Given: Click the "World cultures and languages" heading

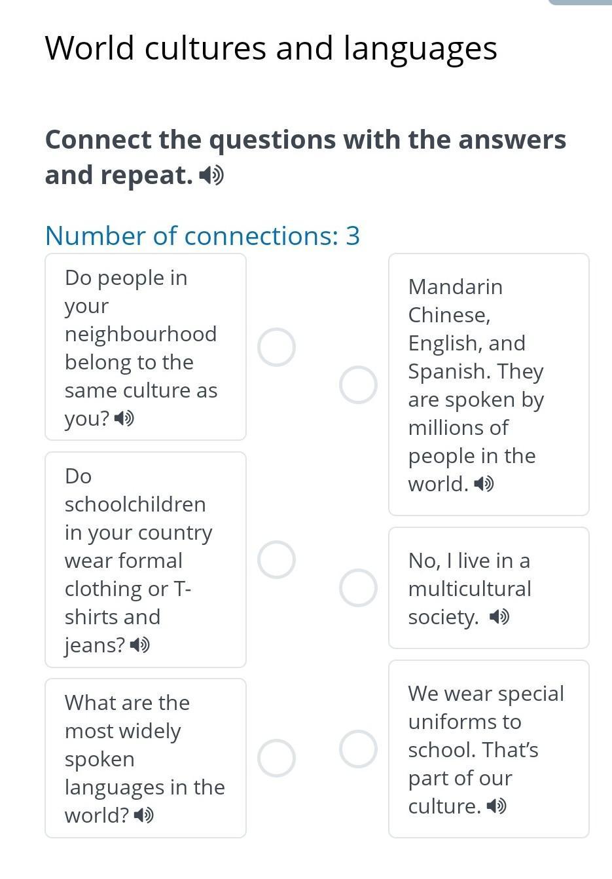Looking at the screenshot, I should (x=271, y=48).
